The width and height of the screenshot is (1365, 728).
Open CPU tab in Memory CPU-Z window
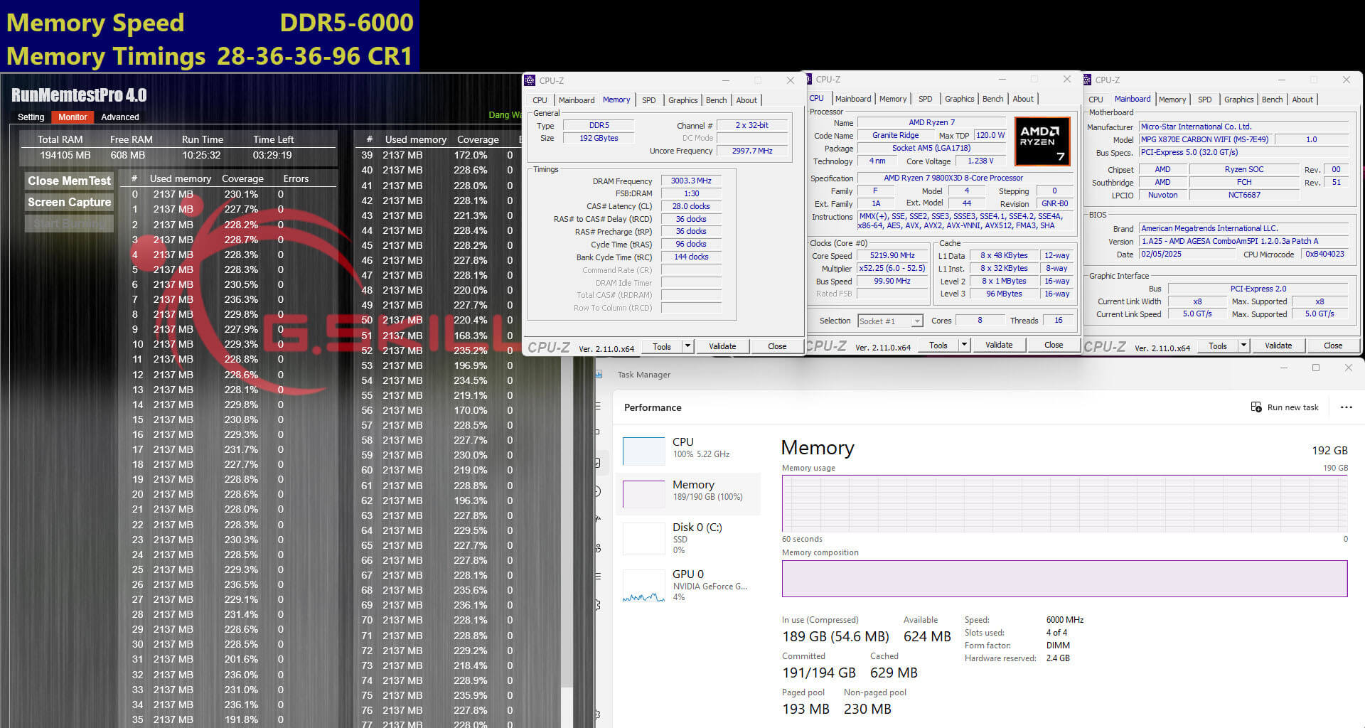point(540,100)
